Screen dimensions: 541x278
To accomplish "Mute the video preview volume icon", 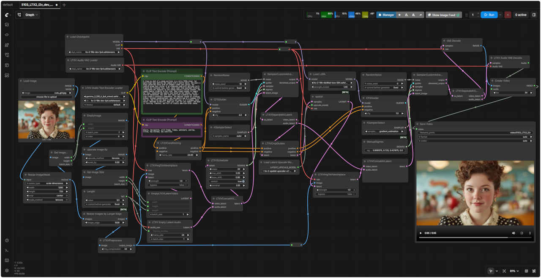I will click(514, 233).
